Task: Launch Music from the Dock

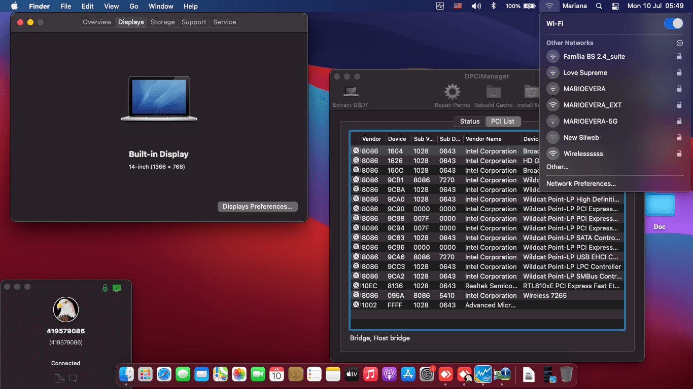Action: pyautogui.click(x=370, y=374)
